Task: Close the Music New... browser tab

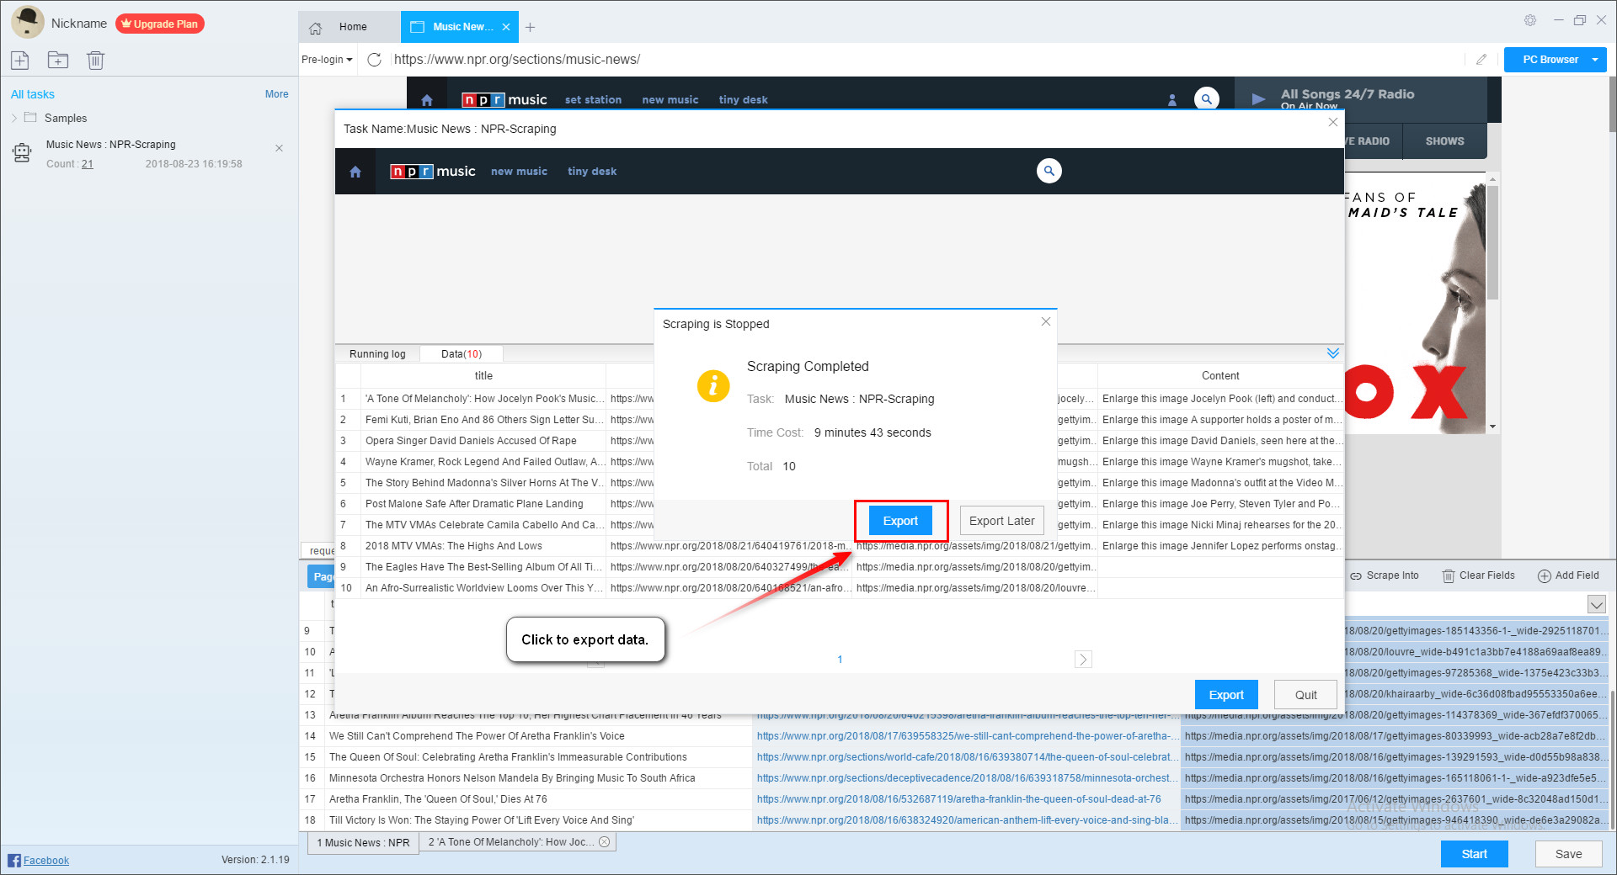Action: pos(506,27)
